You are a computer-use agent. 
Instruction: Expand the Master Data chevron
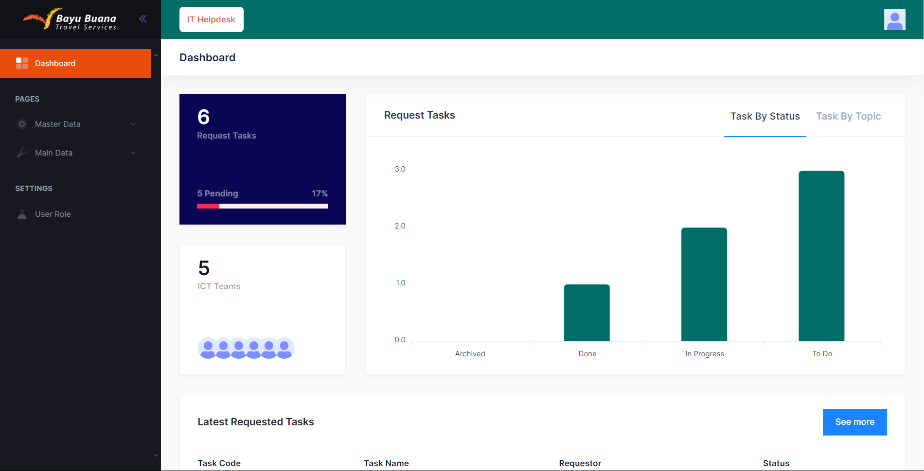[x=133, y=124]
